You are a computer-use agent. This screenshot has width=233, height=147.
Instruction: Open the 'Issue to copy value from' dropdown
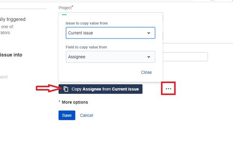110,33
